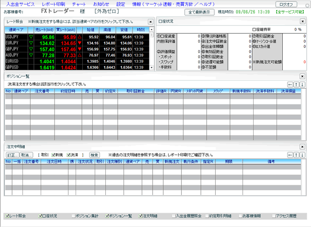The width and height of the screenshot is (311, 227).
Task: Click EURJPY red down triangle indicator
Action: click(x=79, y=43)
